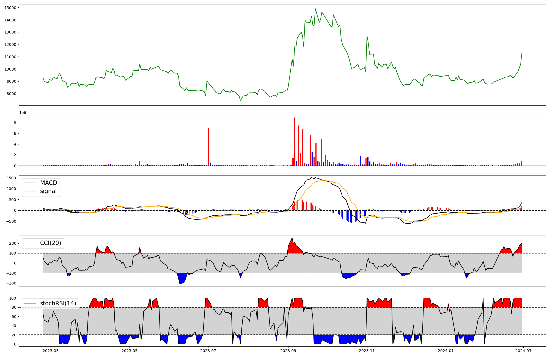Image resolution: width=550 pixels, height=357 pixels.
Task: Click the stochRSI(14) legend label
Action: pos(58,303)
